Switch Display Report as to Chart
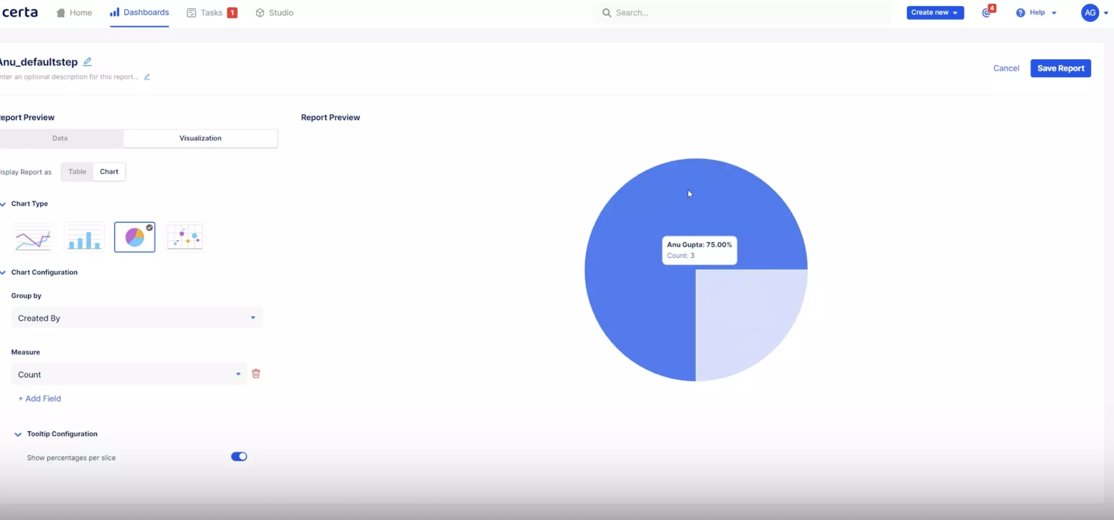The image size is (1114, 520). pyautogui.click(x=109, y=172)
